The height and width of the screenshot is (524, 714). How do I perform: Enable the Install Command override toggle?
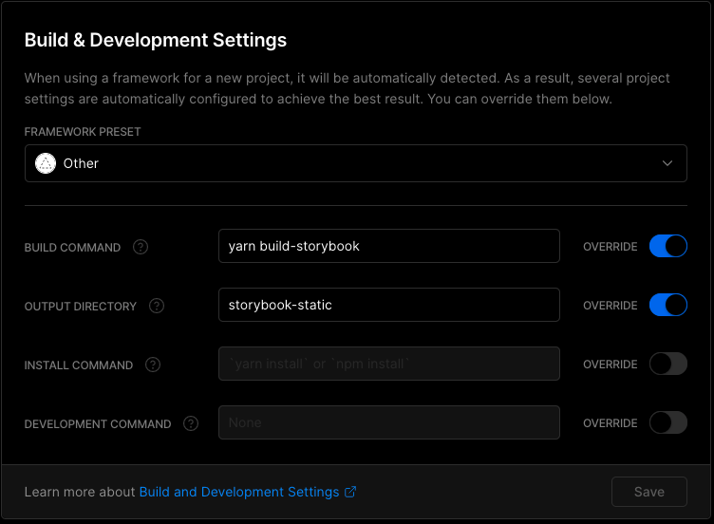667,365
